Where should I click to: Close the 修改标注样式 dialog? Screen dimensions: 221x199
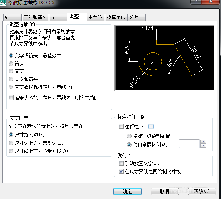tap(210, 2)
